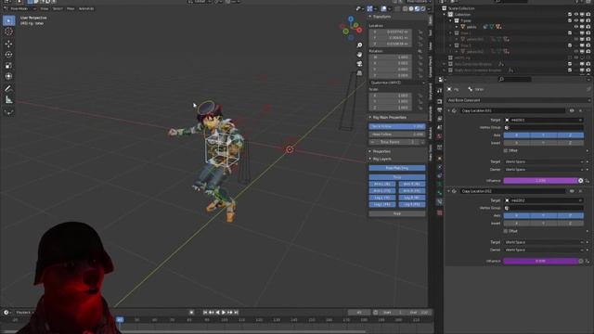Collapse the Copy Location.001 constraint panel
This screenshot has height=334, width=594.
point(449,110)
